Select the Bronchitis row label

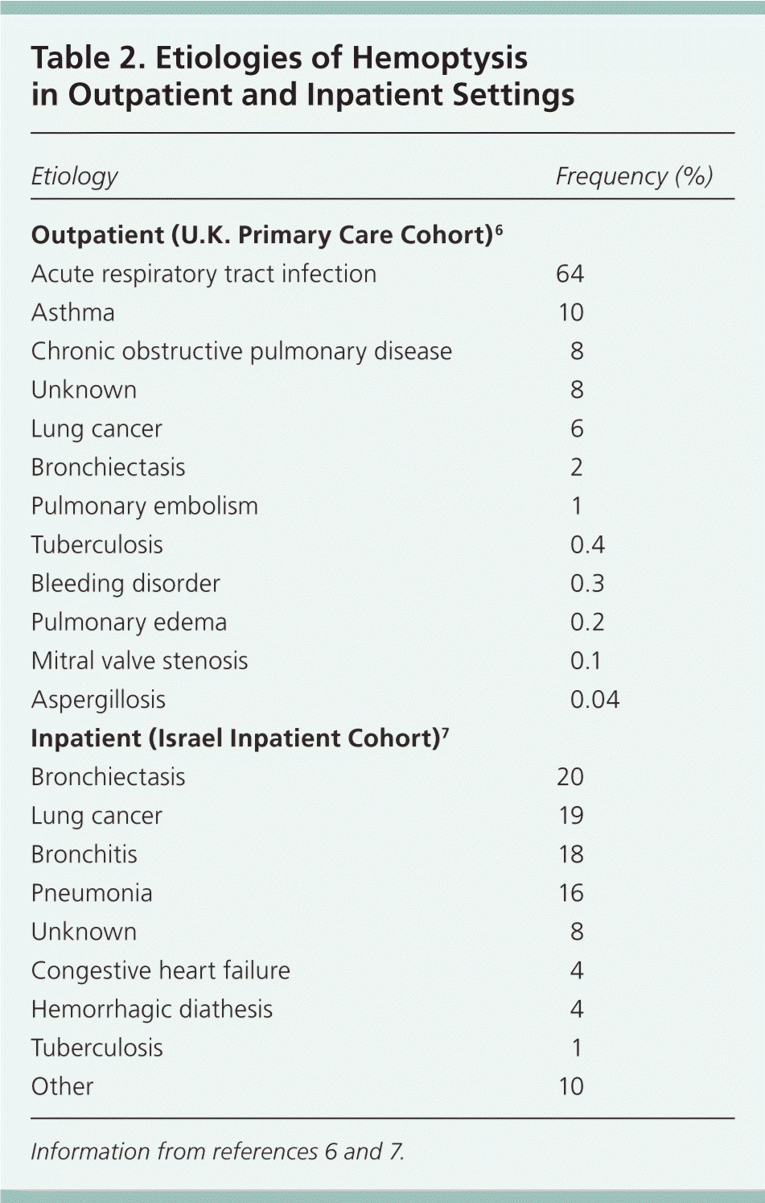[84, 854]
